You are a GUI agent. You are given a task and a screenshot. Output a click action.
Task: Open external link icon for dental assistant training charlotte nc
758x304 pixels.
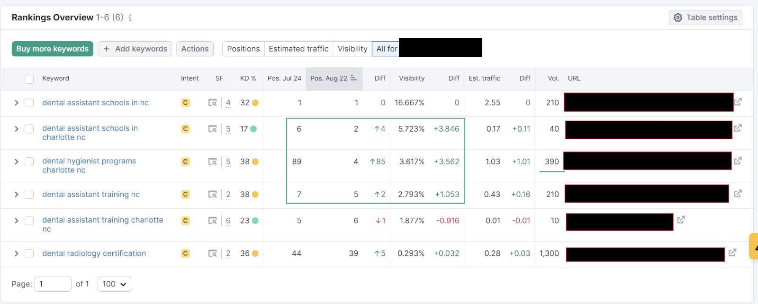[681, 220]
